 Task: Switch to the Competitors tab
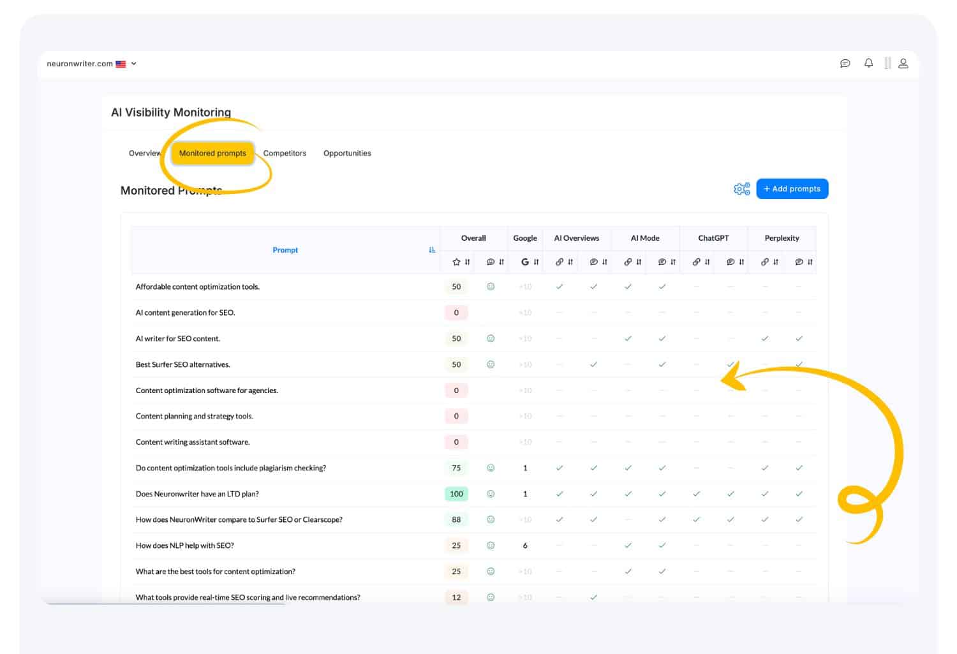(285, 153)
